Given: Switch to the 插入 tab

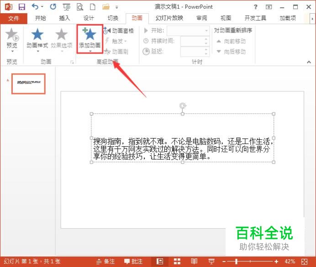Looking at the screenshot, I should 64,18.
